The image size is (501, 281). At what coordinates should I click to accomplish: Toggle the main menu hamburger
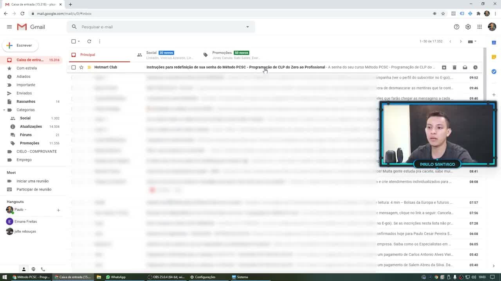[9, 27]
